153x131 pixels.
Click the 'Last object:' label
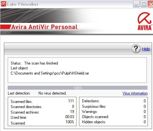pyautogui.click(x=19, y=68)
